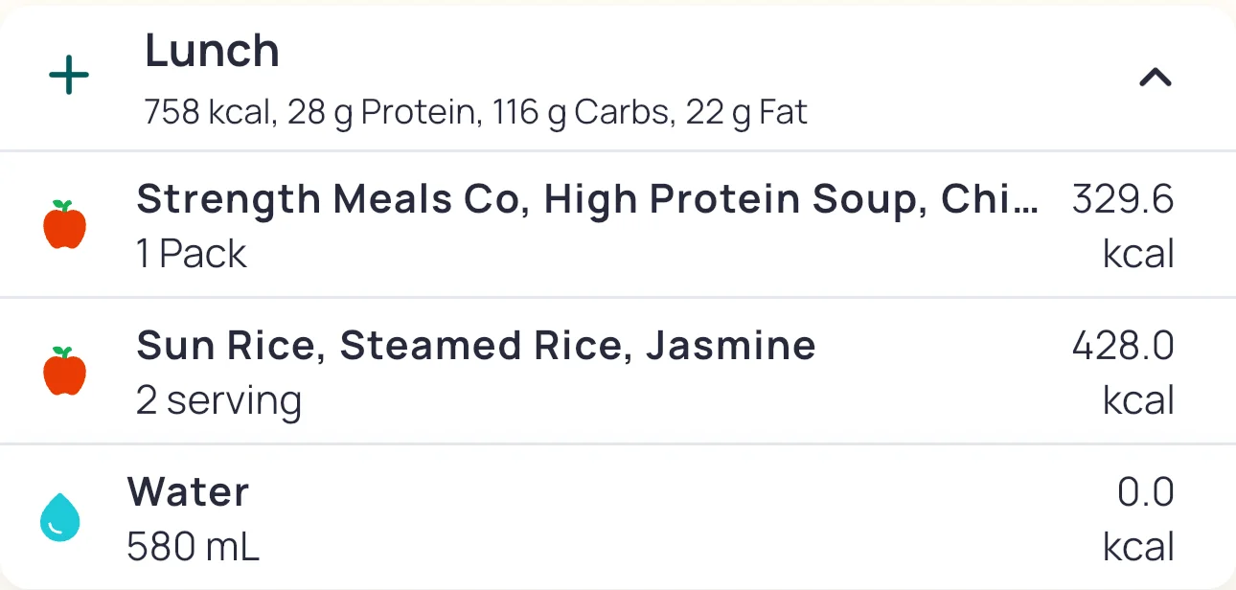
Task: Click the 'kcal' unit under 0.0
Action: point(1138,547)
